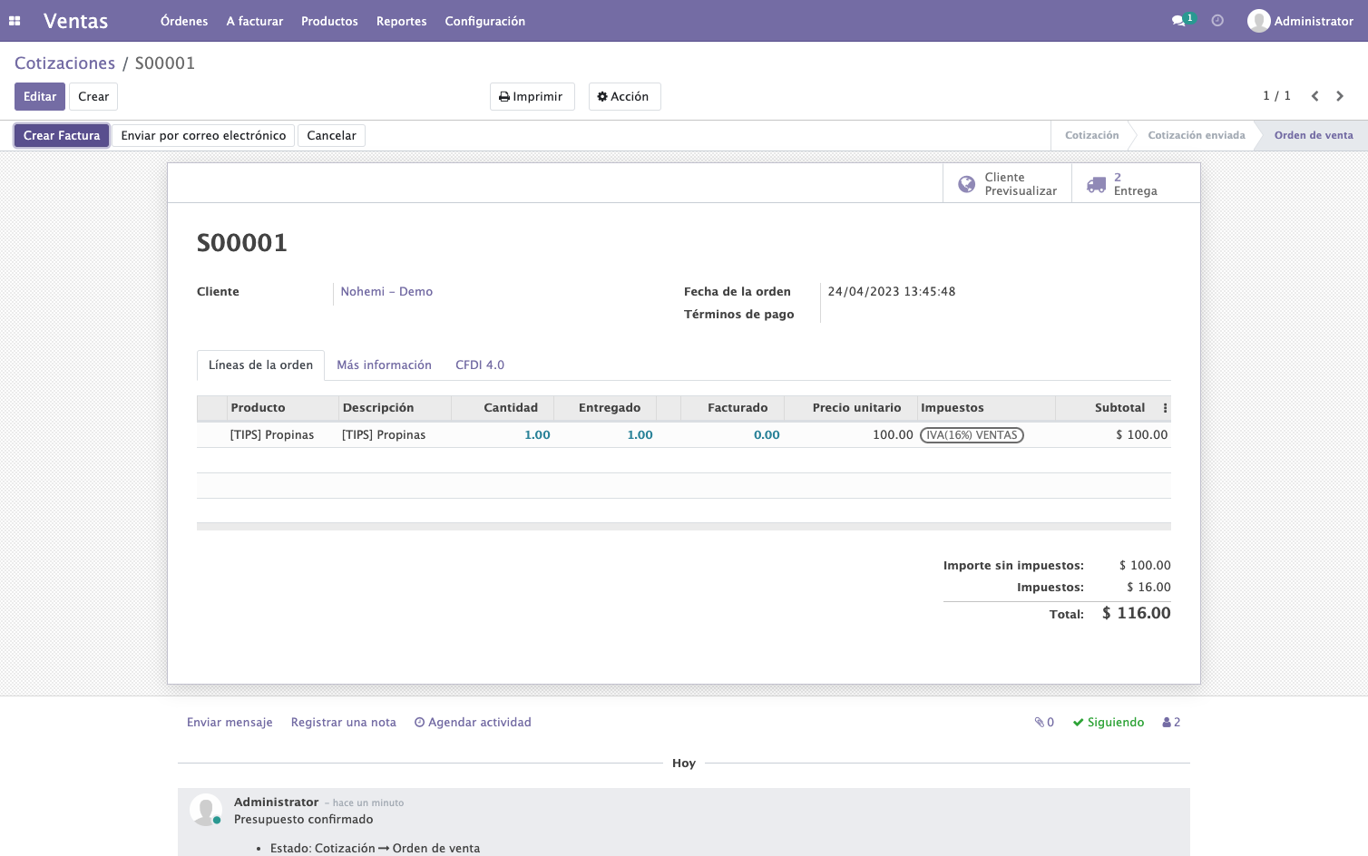Click Registrar una nota
This screenshot has height=856, width=1368.
click(344, 723)
